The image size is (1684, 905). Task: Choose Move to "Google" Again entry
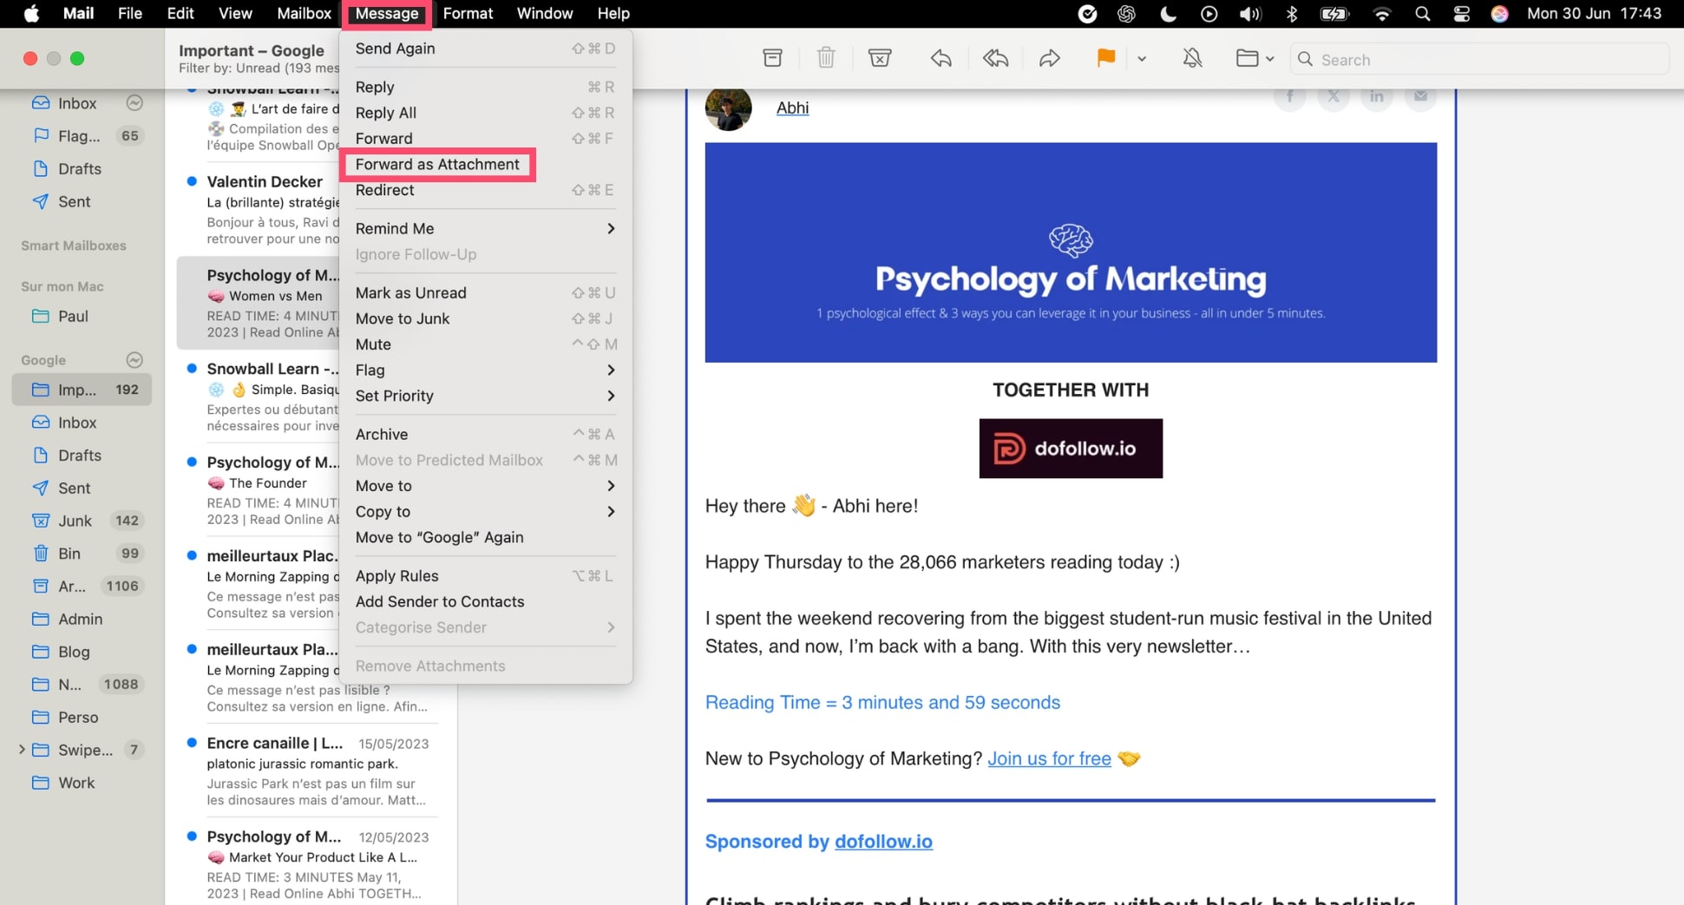485,537
